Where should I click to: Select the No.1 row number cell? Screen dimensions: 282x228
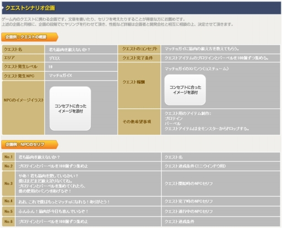pyautogui.click(x=8, y=157)
